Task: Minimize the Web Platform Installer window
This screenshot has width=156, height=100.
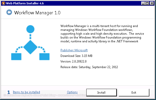Action: [143, 3]
